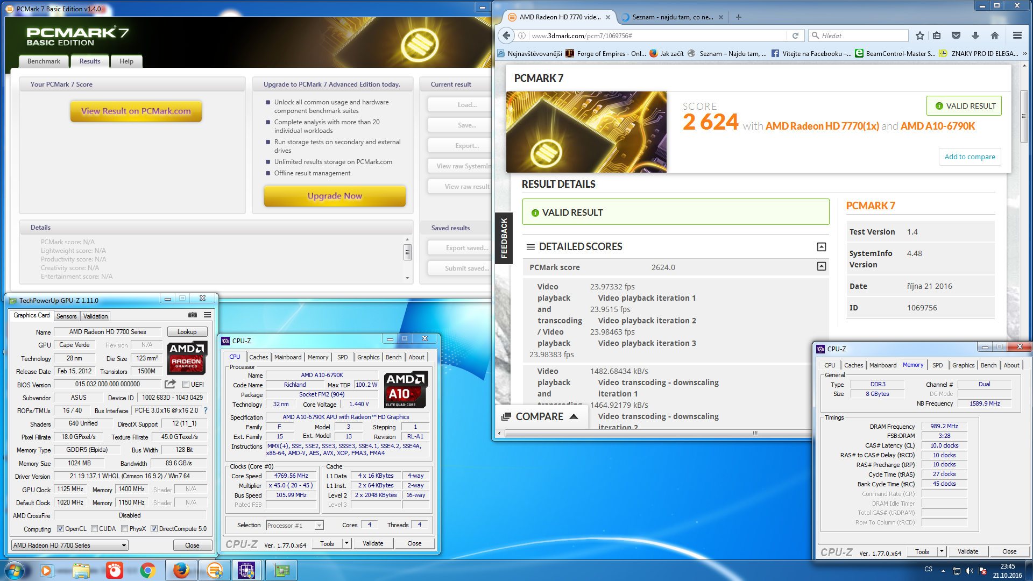Open GPU selection dropdown in GPU-Z
This screenshot has width=1033, height=581.
(x=69, y=545)
